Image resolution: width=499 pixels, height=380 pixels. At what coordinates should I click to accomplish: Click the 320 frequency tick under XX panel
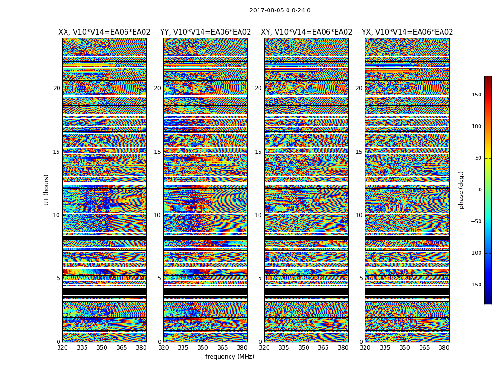62,348
